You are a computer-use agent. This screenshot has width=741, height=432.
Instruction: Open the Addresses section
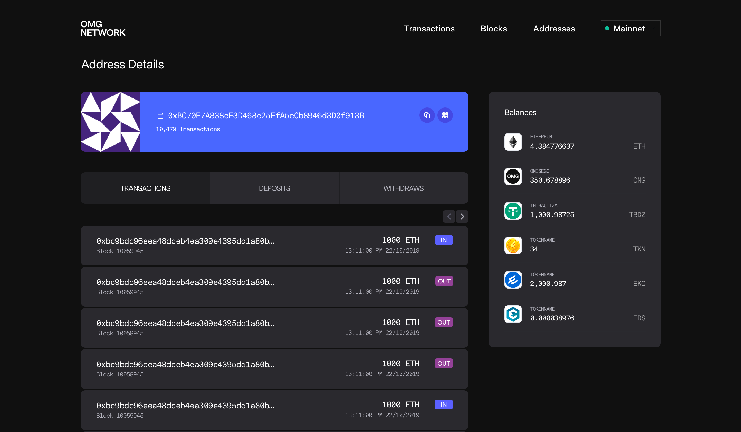tap(554, 29)
